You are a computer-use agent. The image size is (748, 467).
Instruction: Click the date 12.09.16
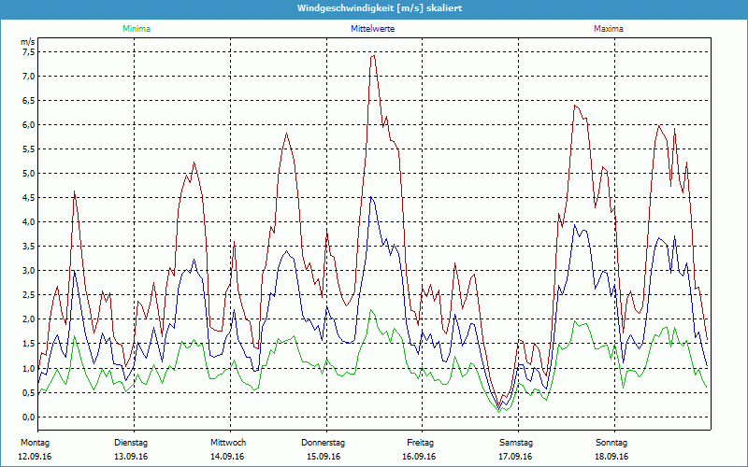click(x=35, y=457)
